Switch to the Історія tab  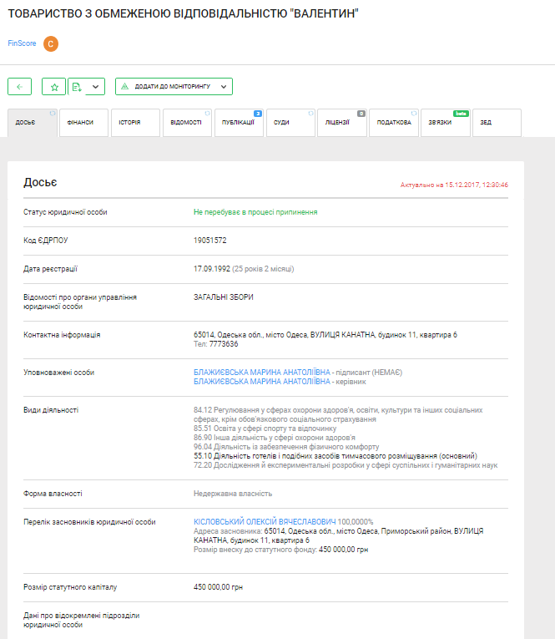129,123
